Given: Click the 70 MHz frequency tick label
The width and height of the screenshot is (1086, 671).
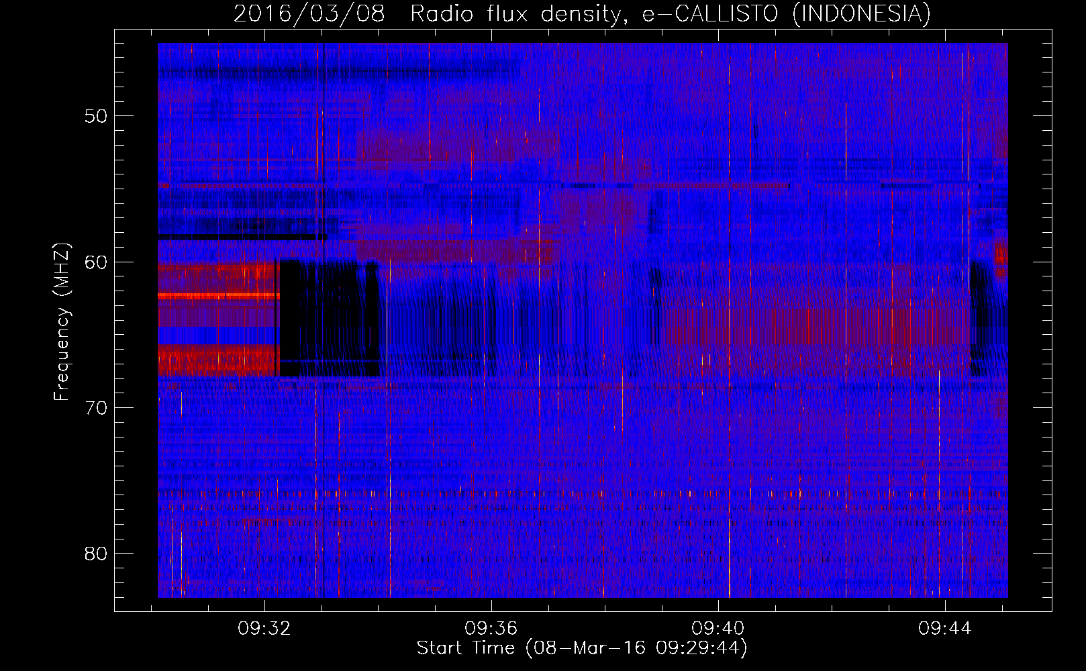Looking at the screenshot, I should (x=96, y=408).
